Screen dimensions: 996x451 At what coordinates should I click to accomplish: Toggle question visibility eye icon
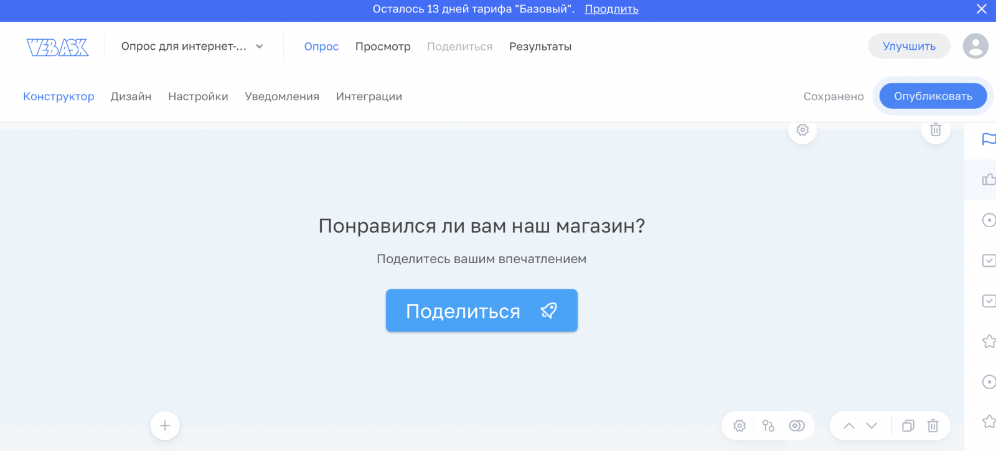pos(797,425)
